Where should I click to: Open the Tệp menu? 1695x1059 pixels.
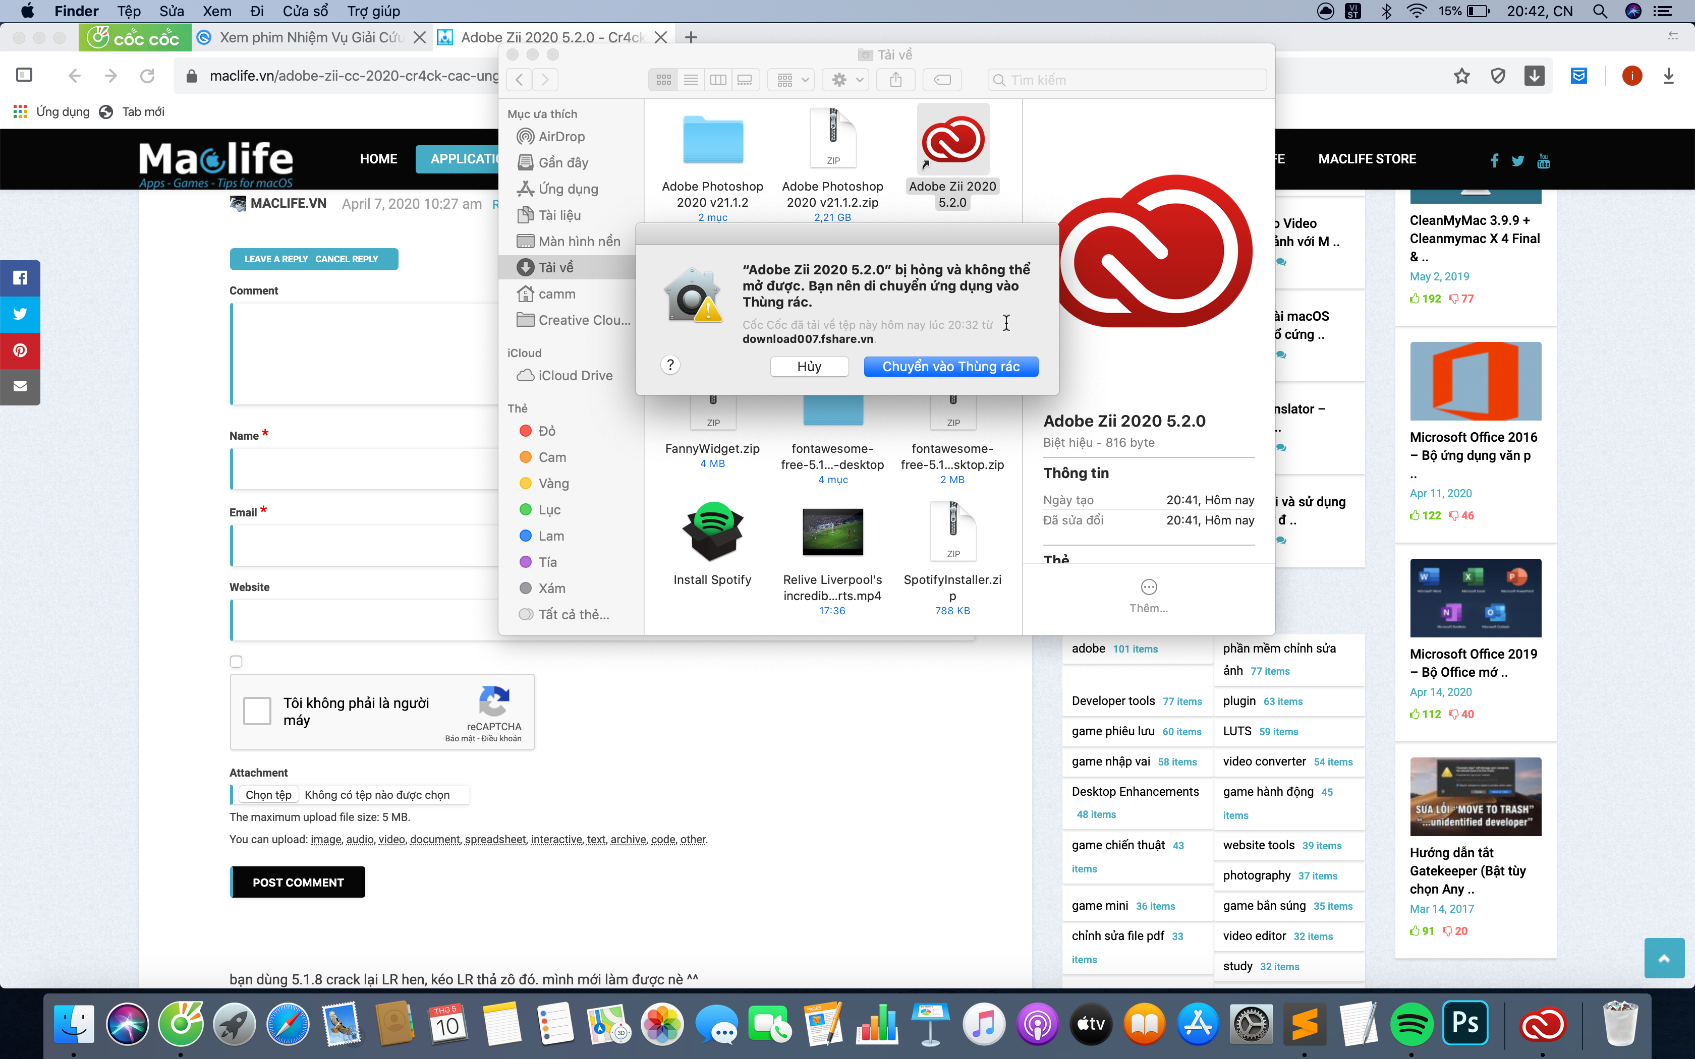pyautogui.click(x=129, y=11)
